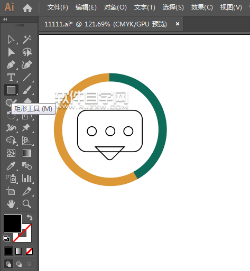Select the Hand tool
The width and height of the screenshot is (250, 271).
click(x=11, y=204)
